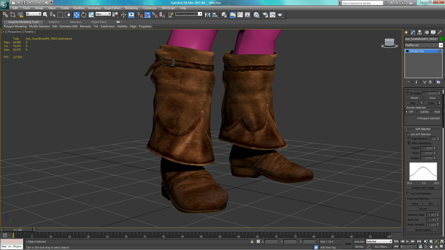The height and width of the screenshot is (250, 445).
Task: Select the Multi preview selection radio
Action: [x=432, y=112]
